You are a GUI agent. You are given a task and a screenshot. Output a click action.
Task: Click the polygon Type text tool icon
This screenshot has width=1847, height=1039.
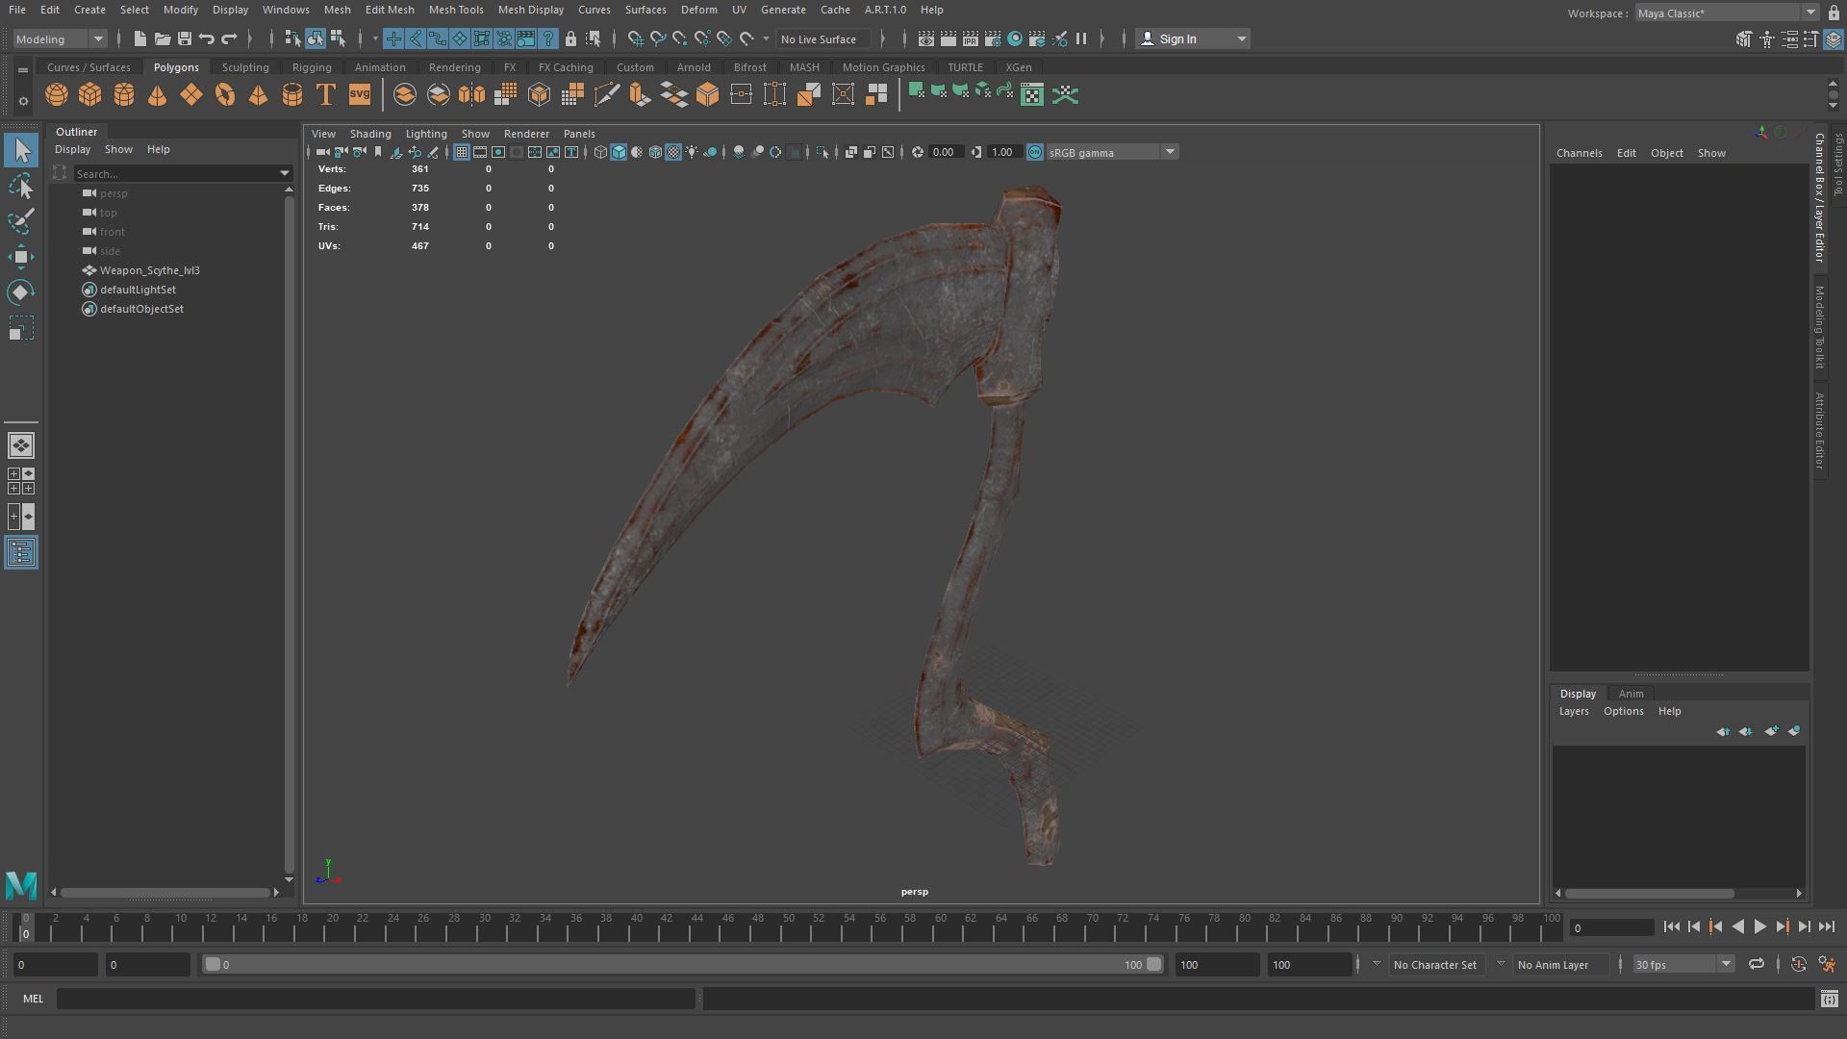[326, 94]
